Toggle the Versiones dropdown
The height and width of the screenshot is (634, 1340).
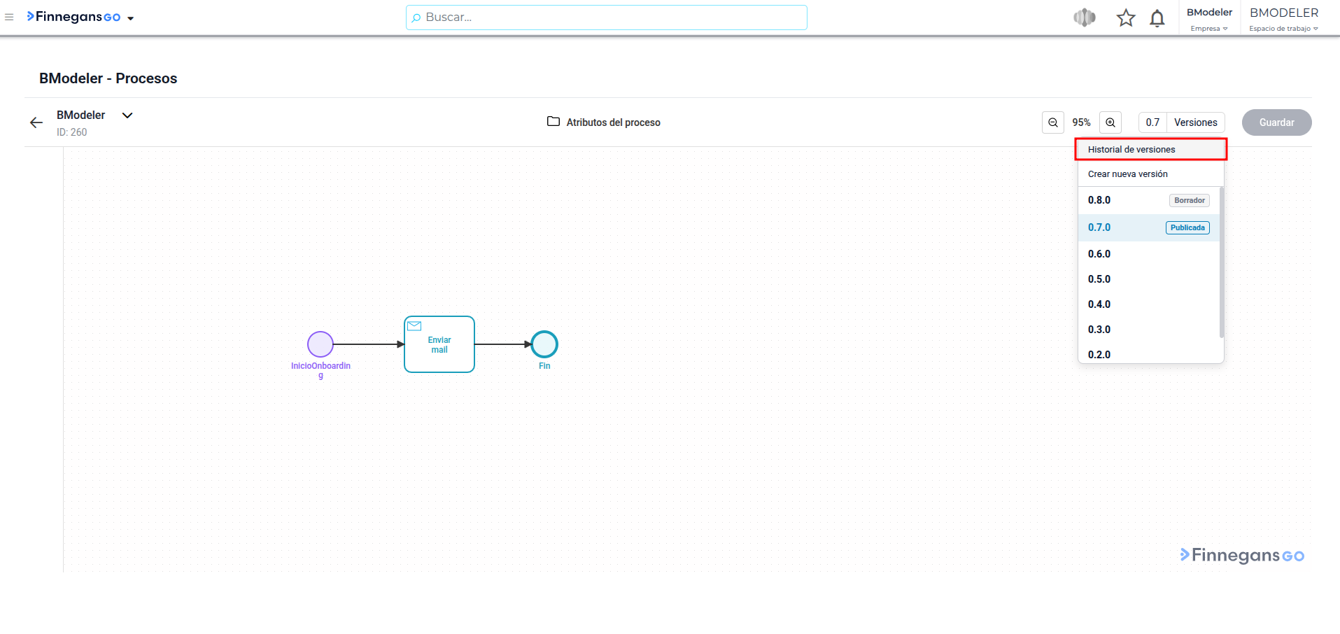point(1196,122)
